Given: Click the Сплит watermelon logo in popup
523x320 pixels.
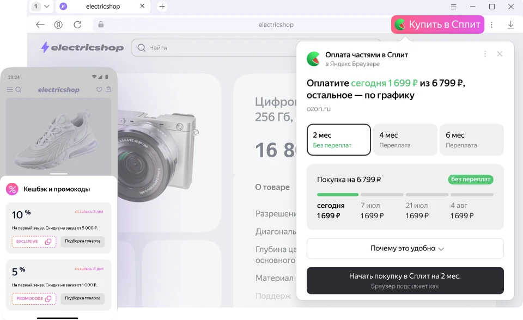Looking at the screenshot, I should pos(313,59).
